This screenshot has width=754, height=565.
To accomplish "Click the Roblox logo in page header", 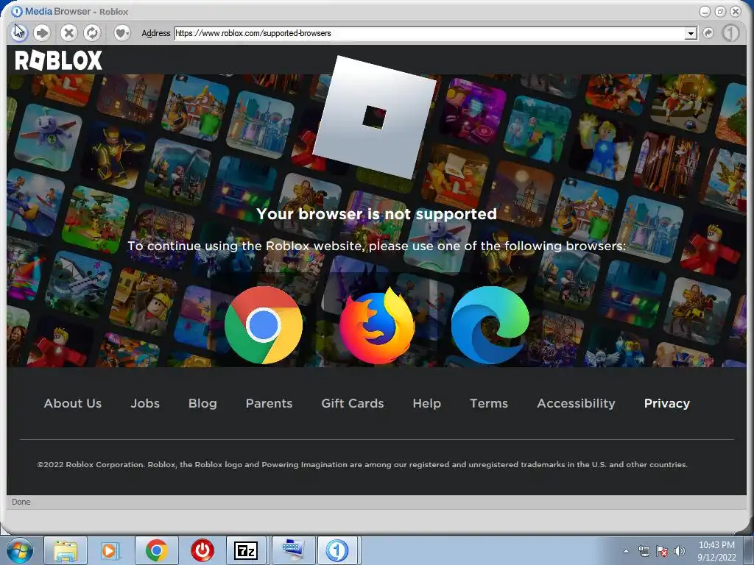I will [x=59, y=60].
